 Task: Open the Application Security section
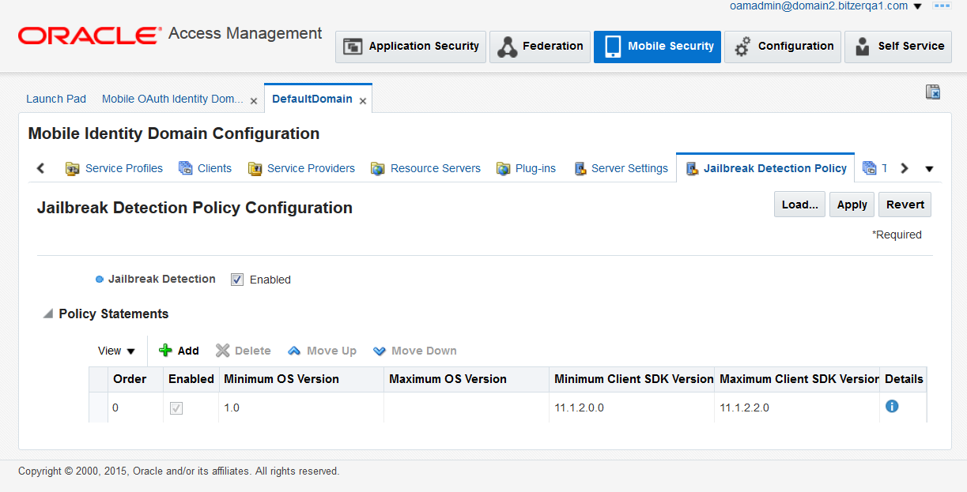410,47
